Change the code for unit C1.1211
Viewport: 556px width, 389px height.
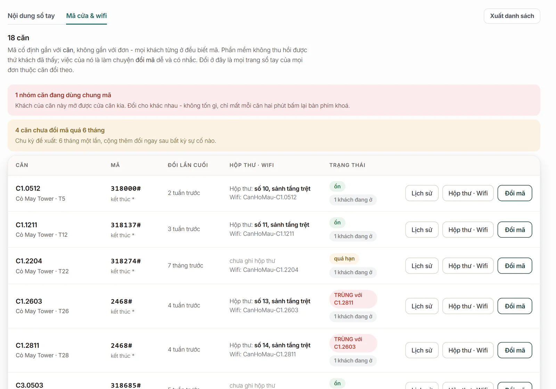pos(515,230)
